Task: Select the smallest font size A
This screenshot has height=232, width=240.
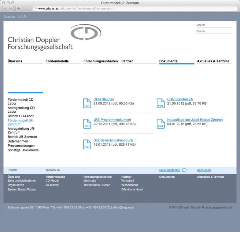Action: [x=18, y=17]
